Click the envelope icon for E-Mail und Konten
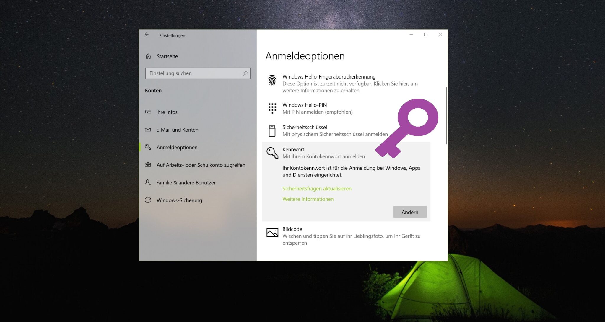Screen dimensions: 605x322 [x=149, y=130]
